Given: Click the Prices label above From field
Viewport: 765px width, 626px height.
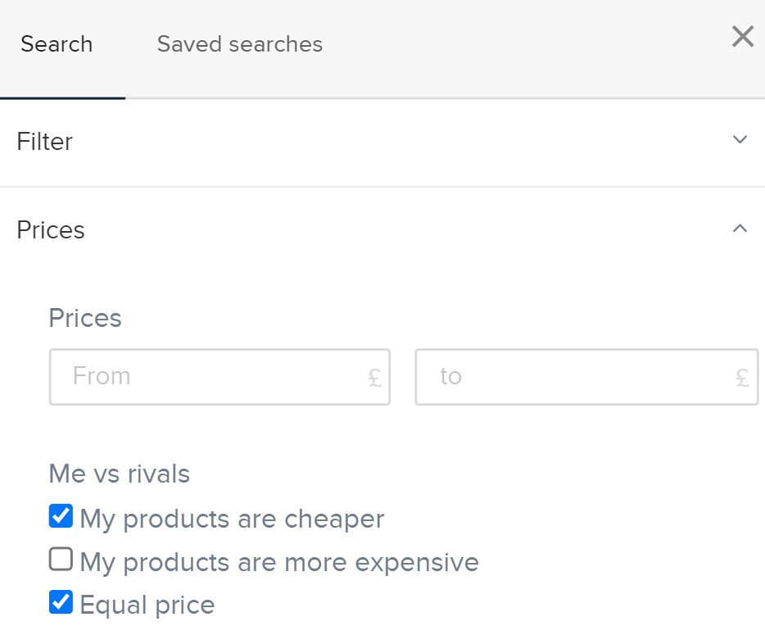Looking at the screenshot, I should click(x=85, y=318).
